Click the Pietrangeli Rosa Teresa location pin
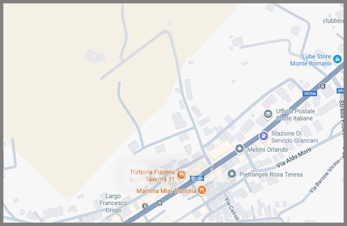347x226 pixels. tap(232, 174)
